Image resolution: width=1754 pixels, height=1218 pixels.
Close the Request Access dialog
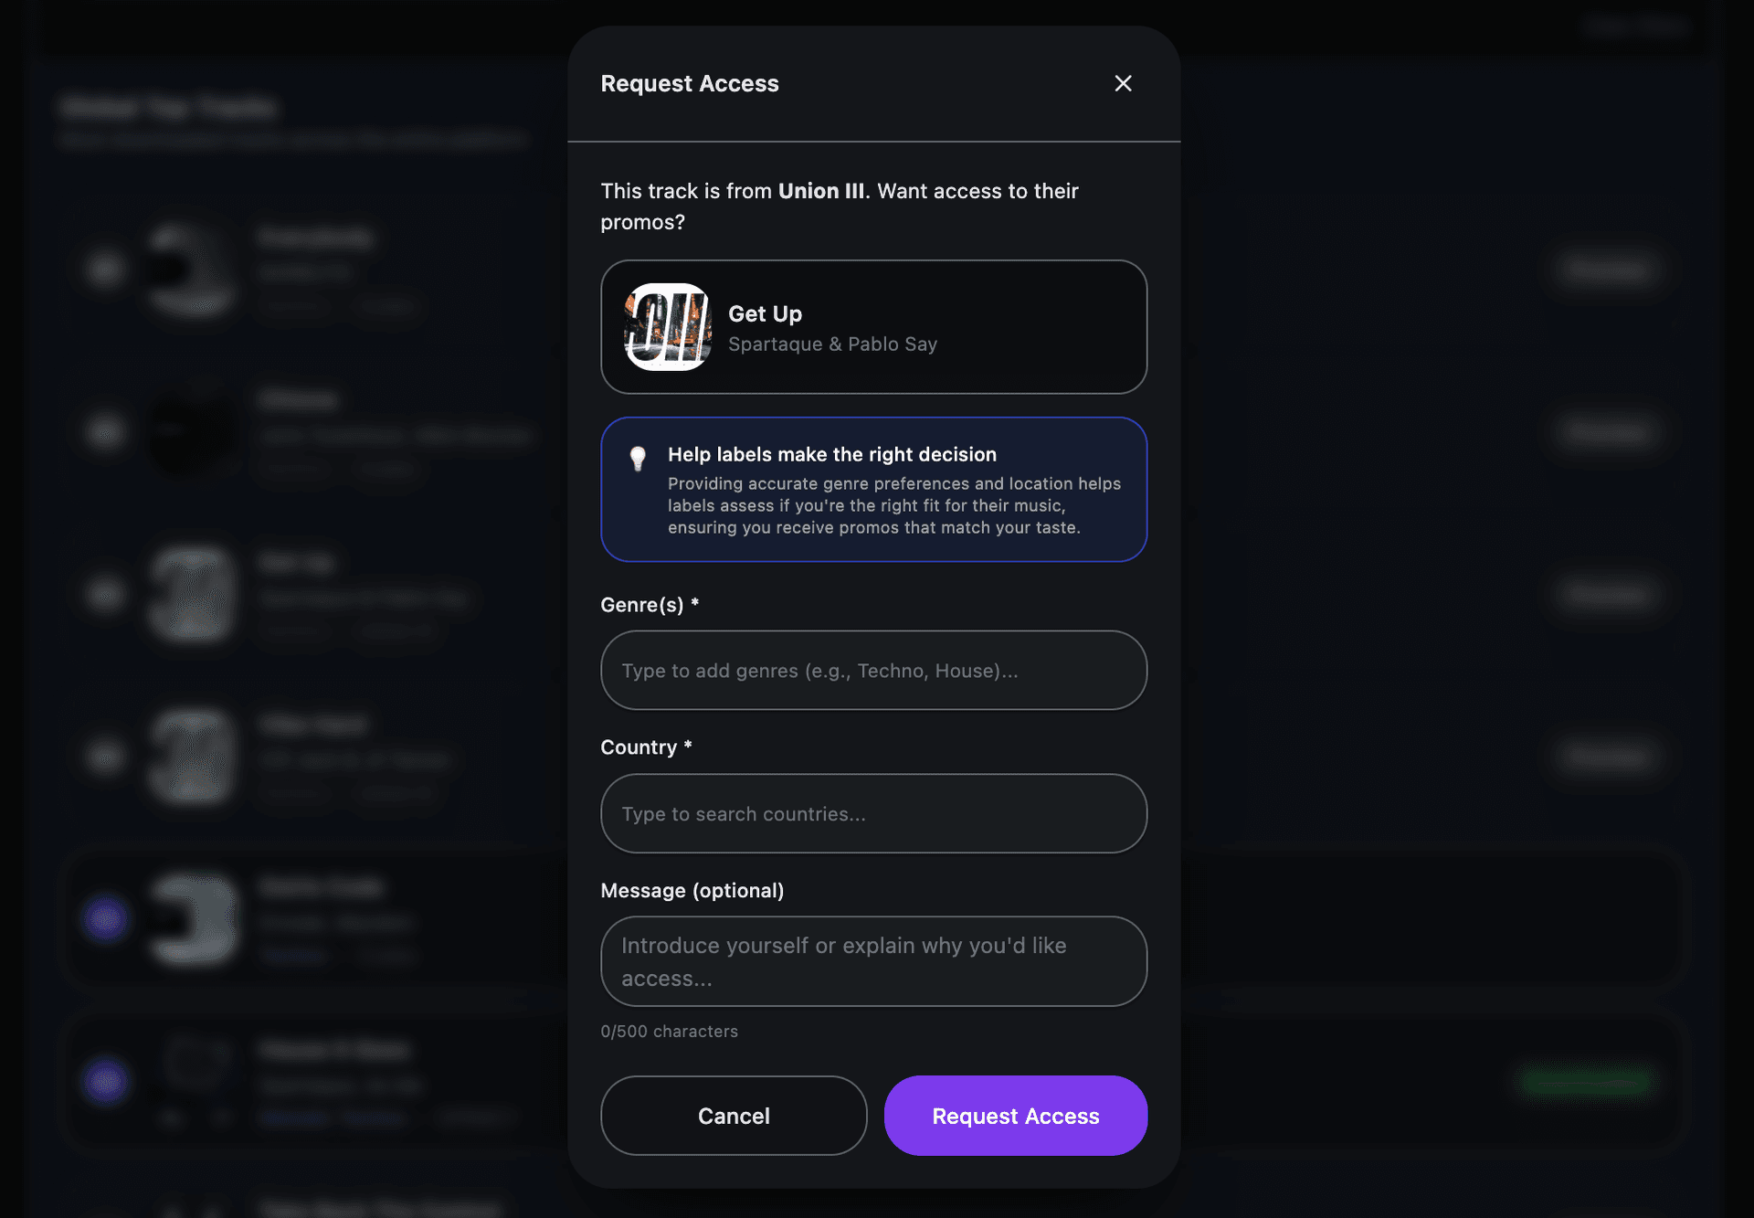[x=1123, y=83]
